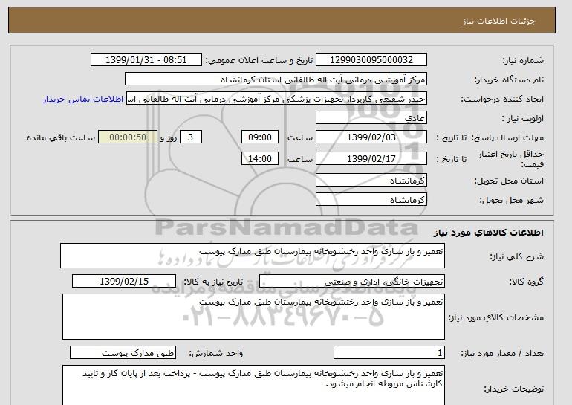This screenshot has height=405, width=572.
Task: Click request creator field حیدر شفیعی
Action: click(276, 99)
